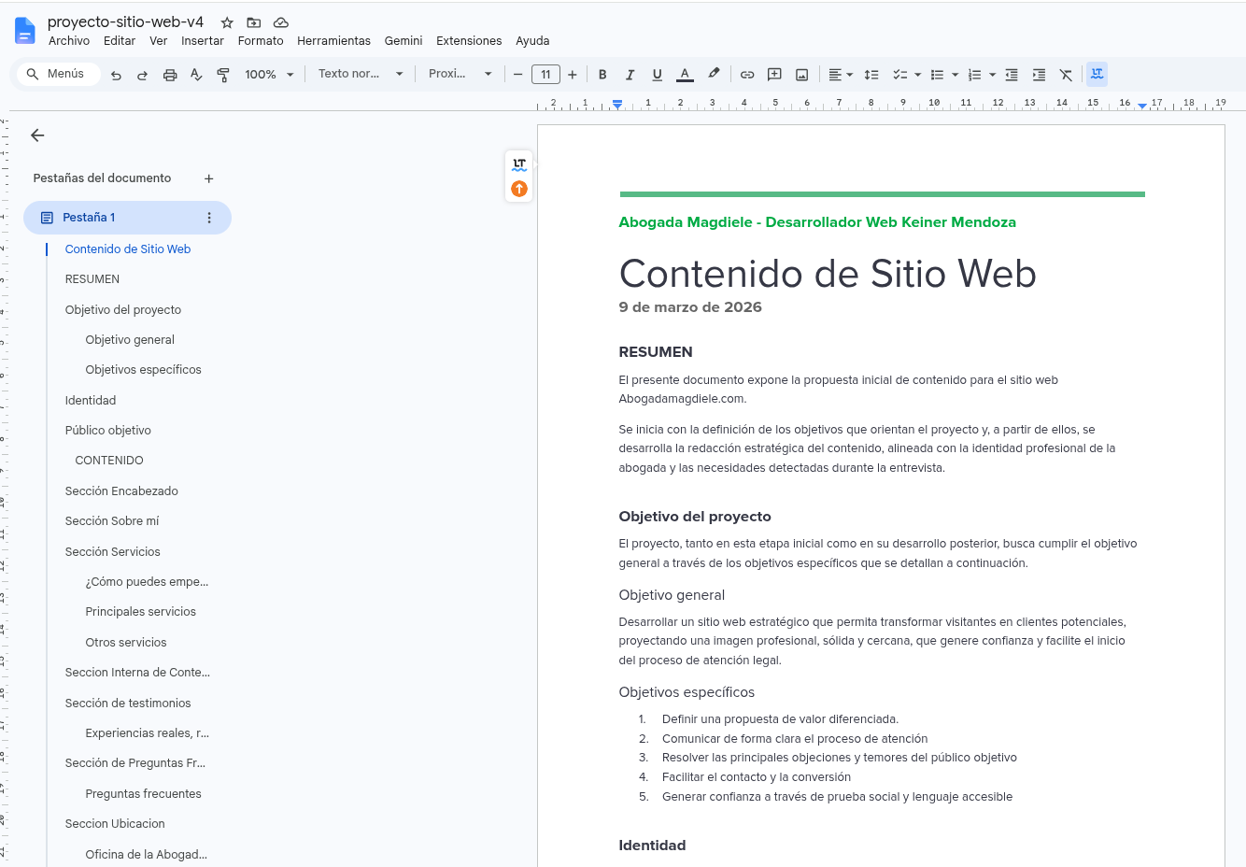The width and height of the screenshot is (1246, 867).
Task: Open the text color picker
Action: tap(685, 75)
